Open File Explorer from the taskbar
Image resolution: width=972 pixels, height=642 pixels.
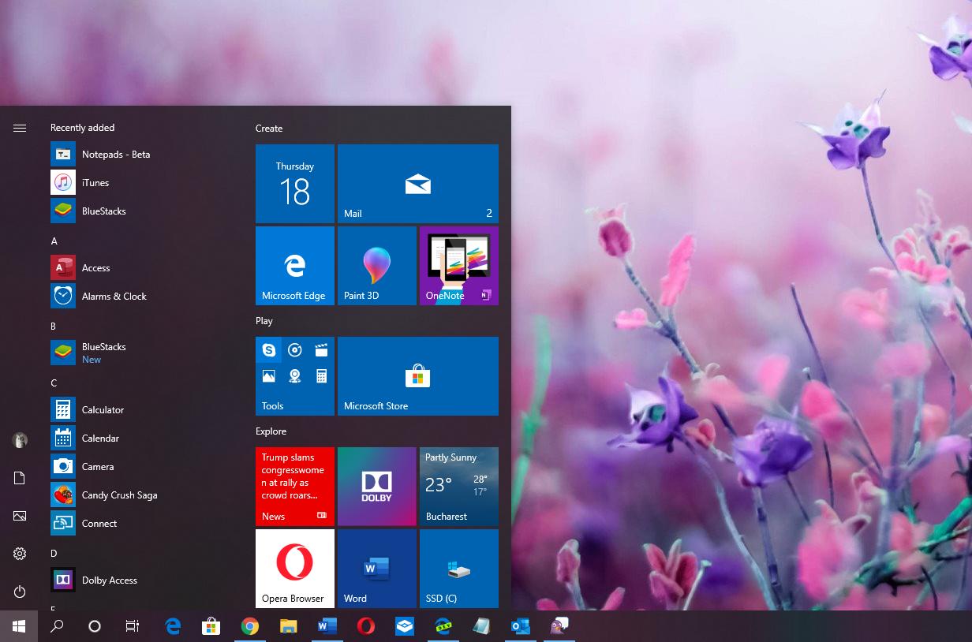[288, 626]
